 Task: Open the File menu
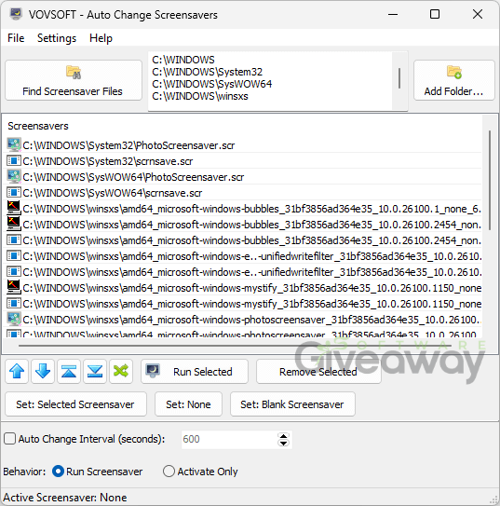click(16, 38)
